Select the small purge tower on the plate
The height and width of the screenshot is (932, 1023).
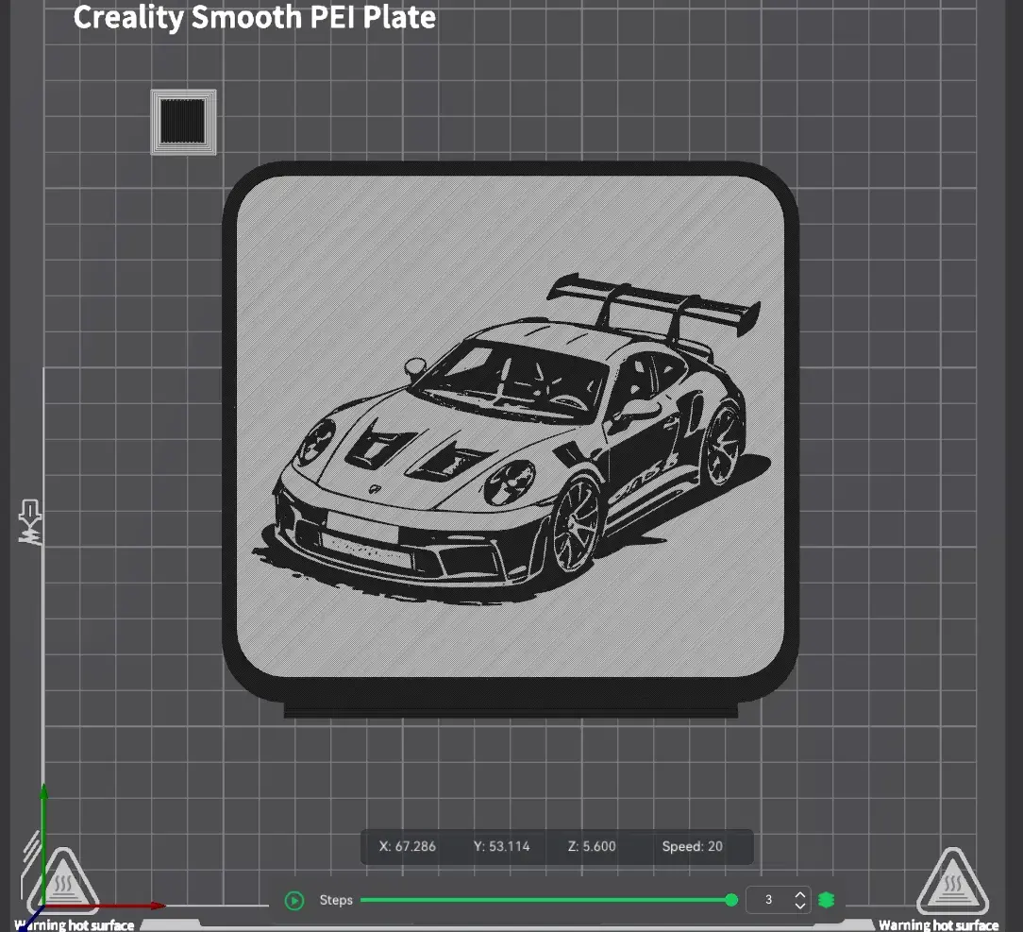pyautogui.click(x=183, y=122)
